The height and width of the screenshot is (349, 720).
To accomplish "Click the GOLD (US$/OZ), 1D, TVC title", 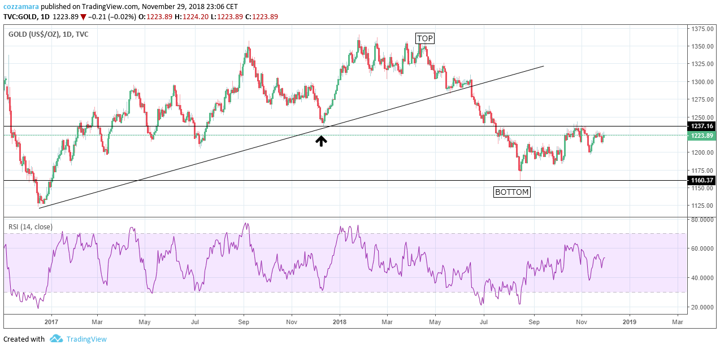I will click(48, 34).
